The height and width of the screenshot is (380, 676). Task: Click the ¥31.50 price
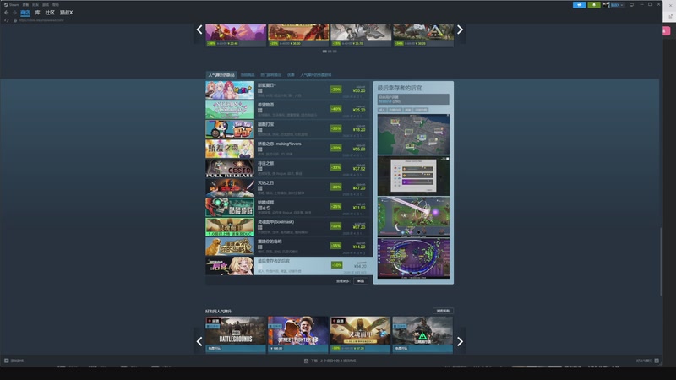[359, 208]
